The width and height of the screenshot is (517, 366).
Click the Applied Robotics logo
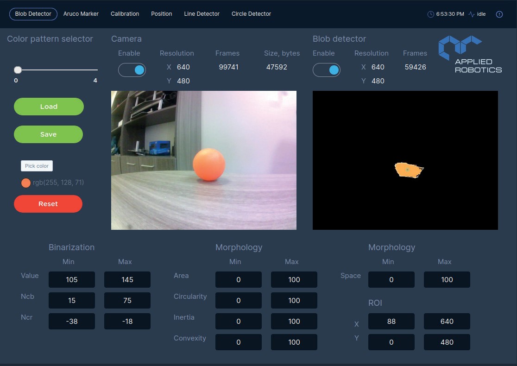pos(470,55)
